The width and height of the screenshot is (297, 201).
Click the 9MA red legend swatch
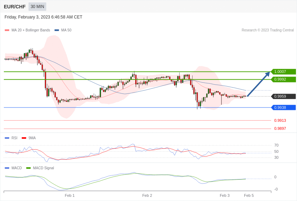(x=24, y=138)
